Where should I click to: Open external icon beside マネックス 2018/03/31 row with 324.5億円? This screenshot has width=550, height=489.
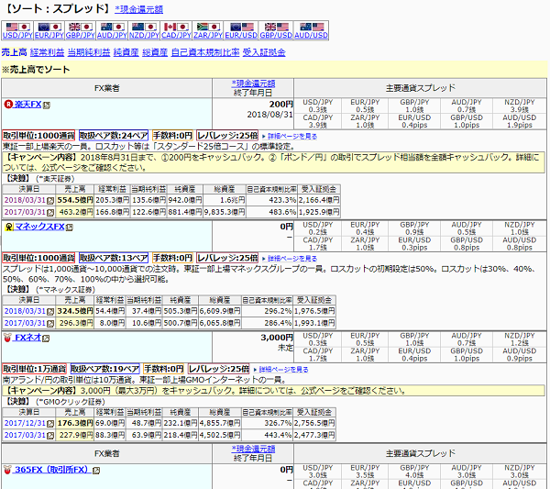coord(50,311)
